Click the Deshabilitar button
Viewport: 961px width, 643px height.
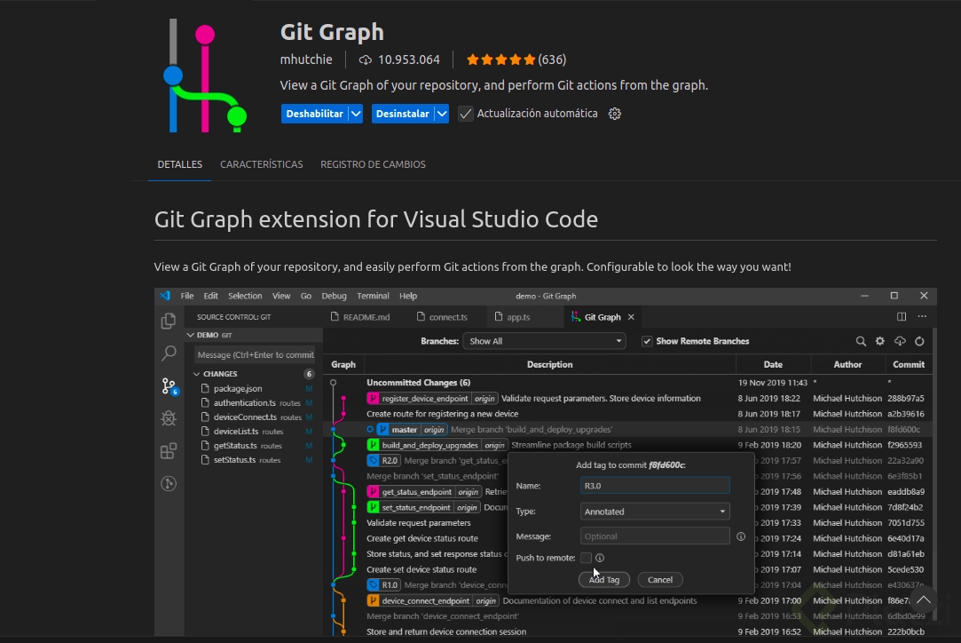[x=314, y=114]
